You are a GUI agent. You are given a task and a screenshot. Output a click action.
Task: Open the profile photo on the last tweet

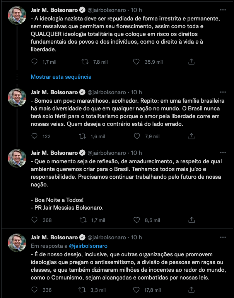pos(17,242)
